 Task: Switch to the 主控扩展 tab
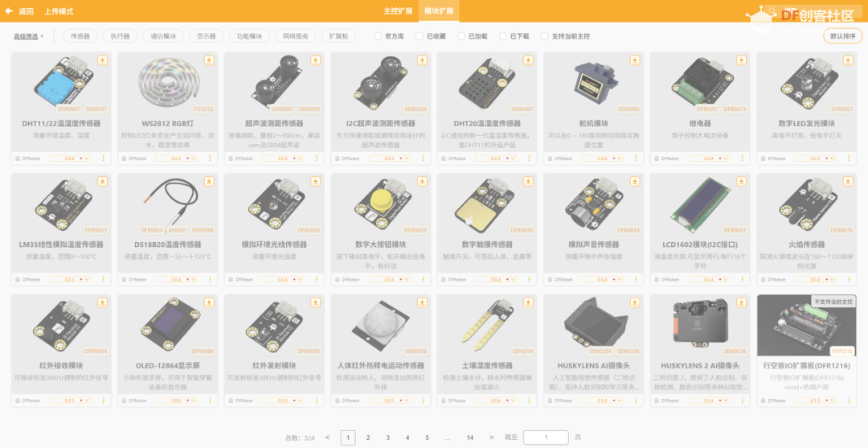click(x=398, y=11)
